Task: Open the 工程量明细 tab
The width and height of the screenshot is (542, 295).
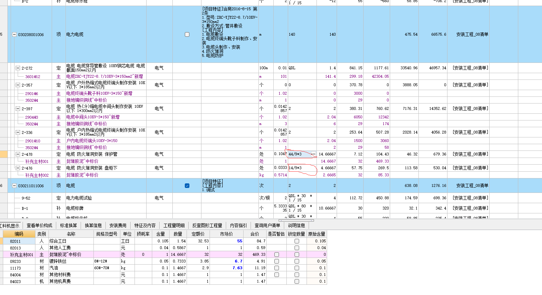Action: (174, 225)
